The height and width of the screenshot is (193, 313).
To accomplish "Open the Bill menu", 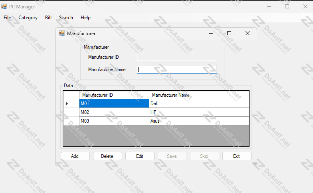I will click(x=48, y=18).
